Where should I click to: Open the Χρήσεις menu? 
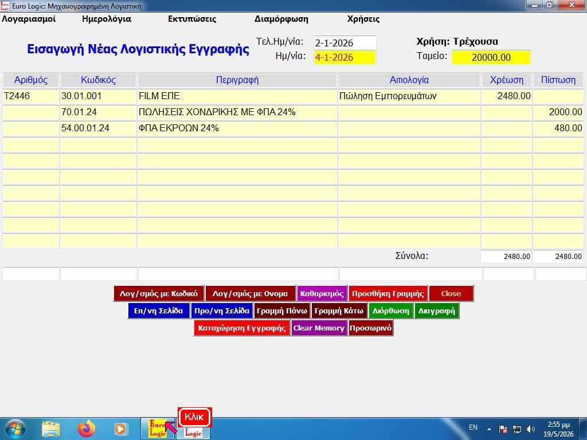363,19
